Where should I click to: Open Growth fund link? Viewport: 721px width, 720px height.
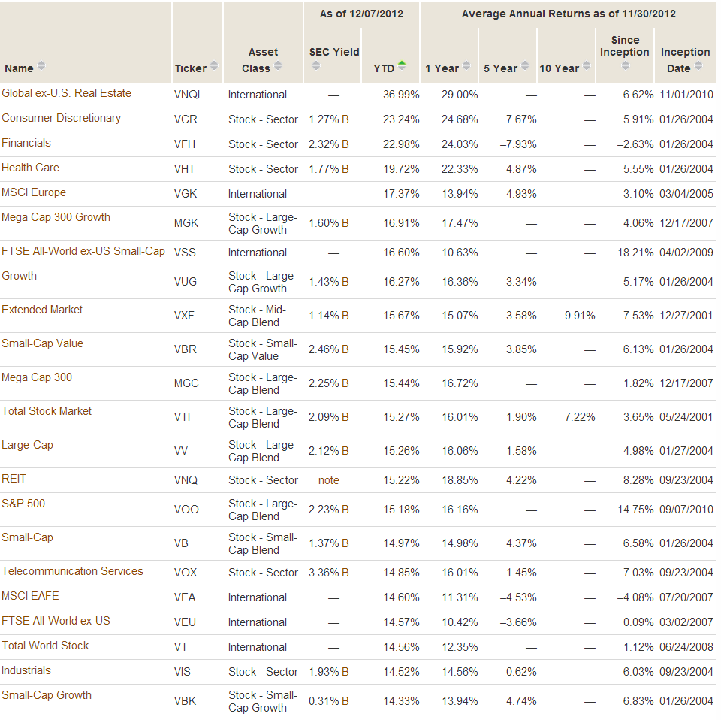20,276
